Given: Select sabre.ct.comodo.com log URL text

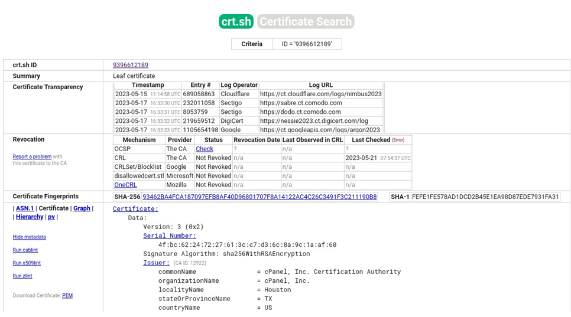Looking at the screenshot, I should [x=301, y=103].
